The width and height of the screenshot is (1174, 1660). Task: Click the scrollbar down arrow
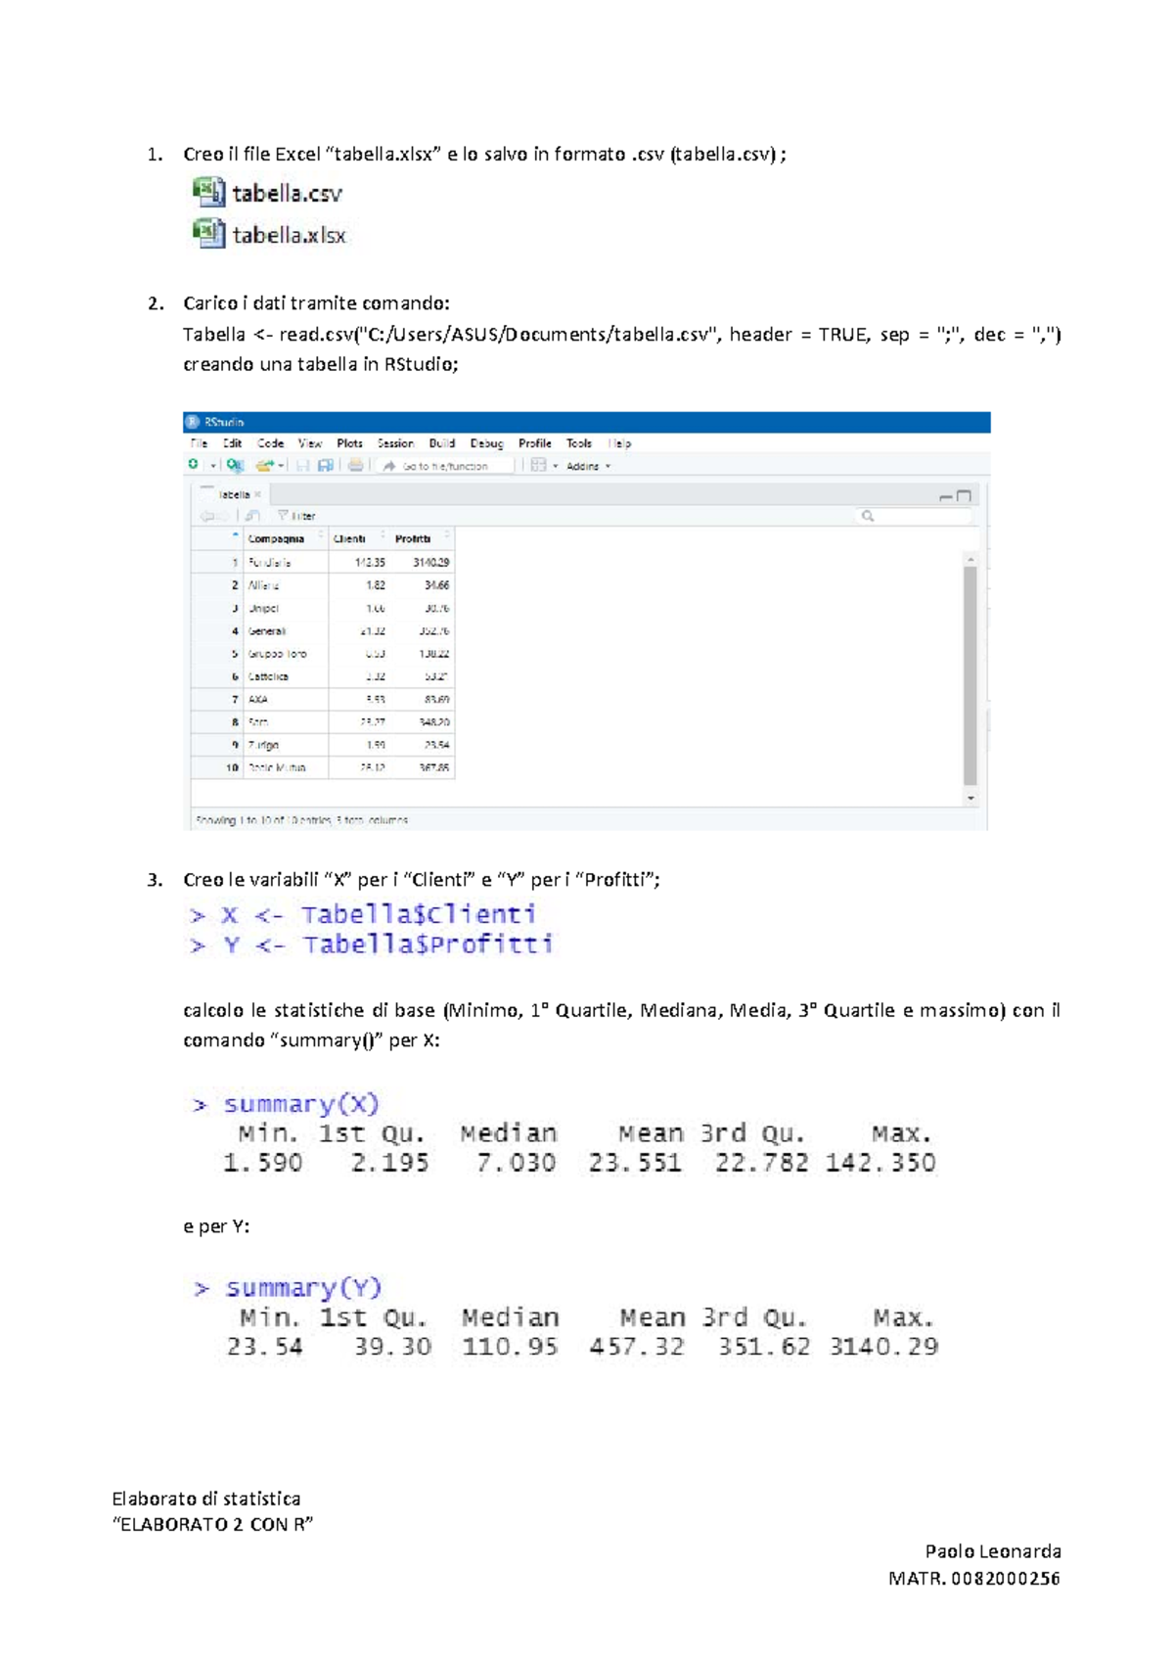(x=971, y=799)
